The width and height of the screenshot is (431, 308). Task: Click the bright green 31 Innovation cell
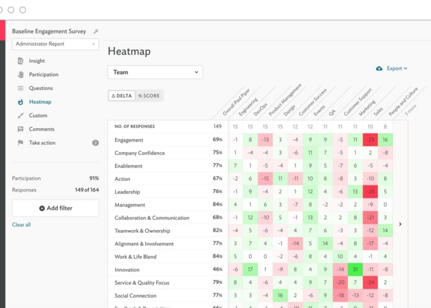point(355,270)
